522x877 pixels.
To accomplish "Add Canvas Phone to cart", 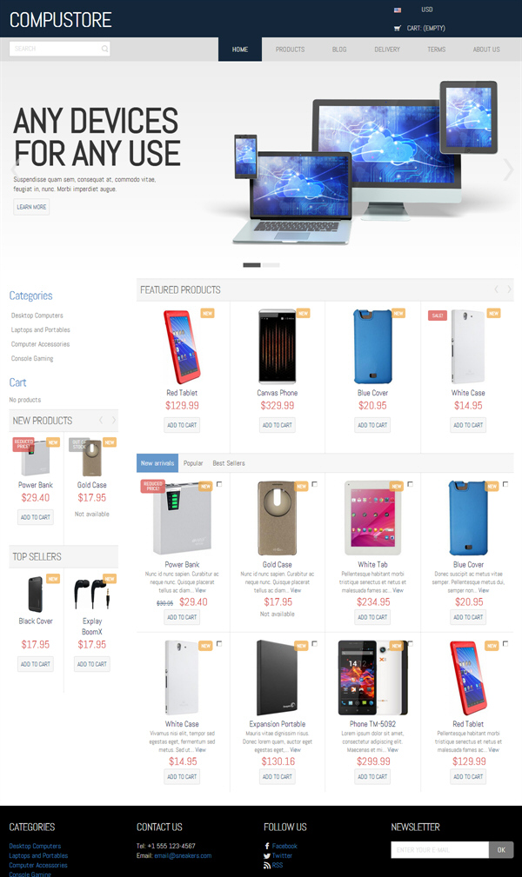I will pyautogui.click(x=278, y=425).
